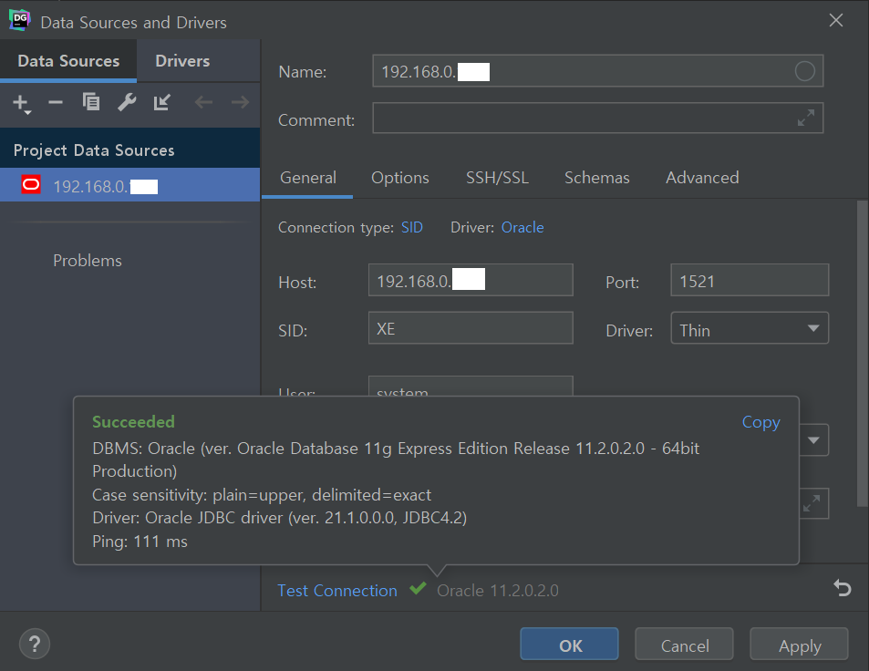
Task: Click the Name input field
Action: click(x=597, y=71)
